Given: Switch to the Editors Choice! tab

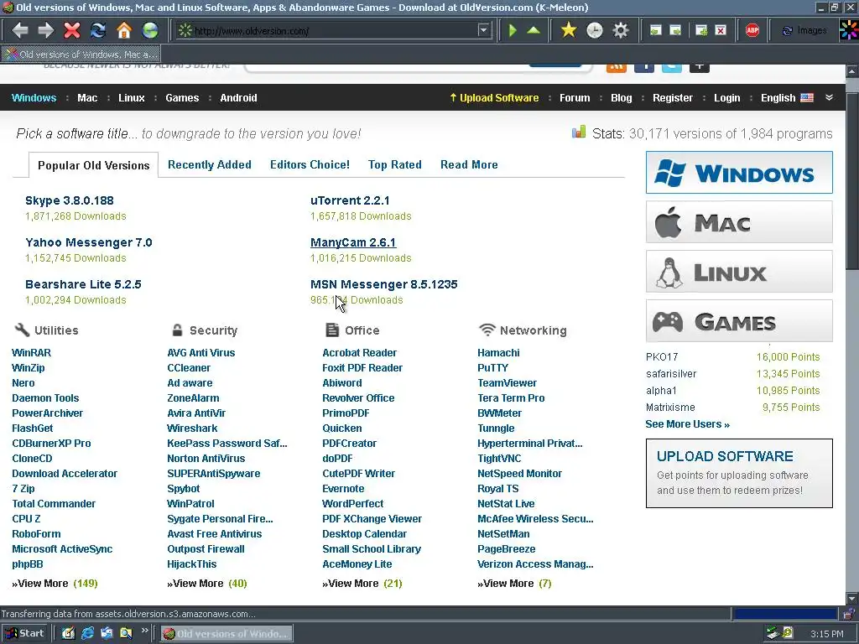Looking at the screenshot, I should [310, 164].
